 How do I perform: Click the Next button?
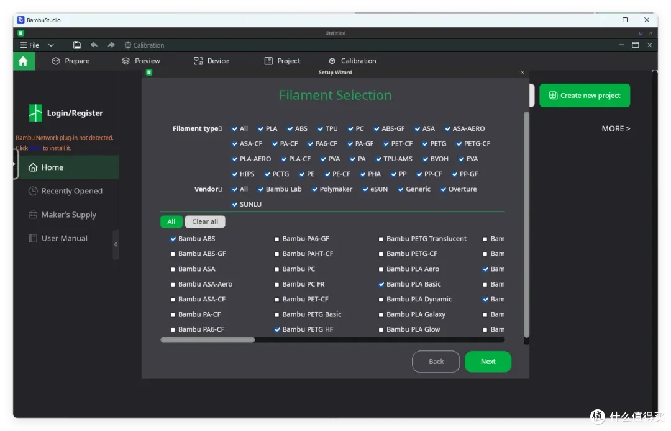tap(488, 362)
